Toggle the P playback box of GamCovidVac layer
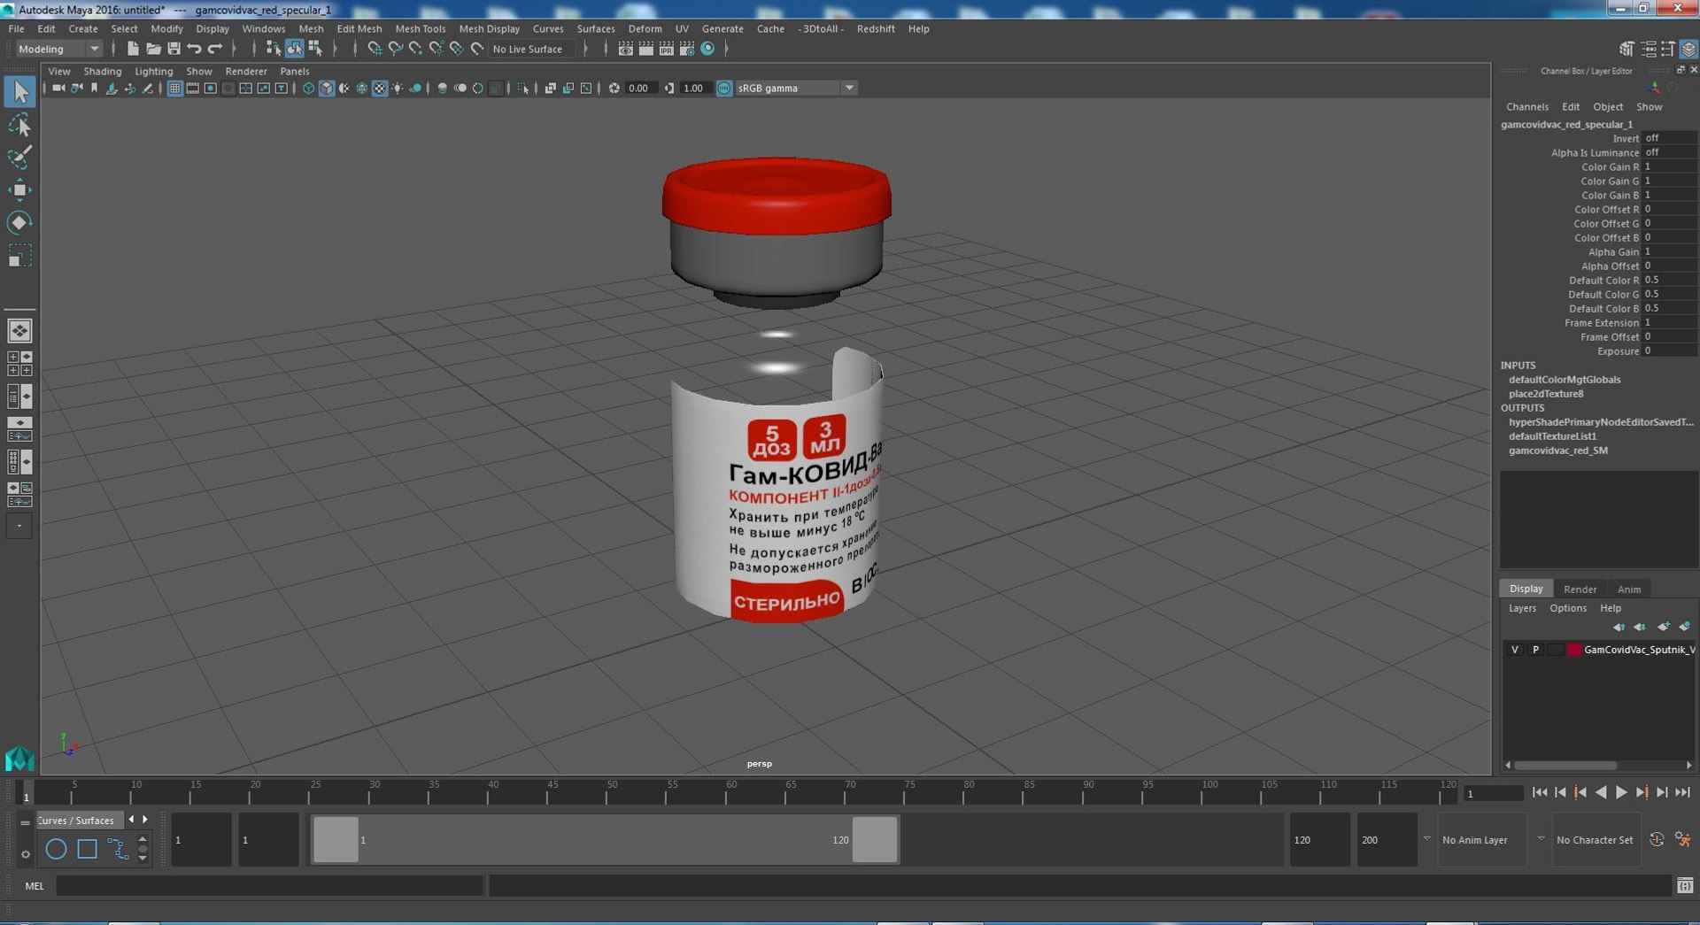Screen dimensions: 1700x925 [x=1535, y=650]
